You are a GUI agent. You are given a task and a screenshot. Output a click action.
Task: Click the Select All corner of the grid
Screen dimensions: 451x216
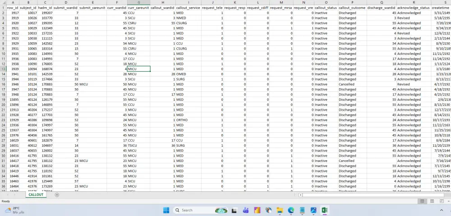3,2
